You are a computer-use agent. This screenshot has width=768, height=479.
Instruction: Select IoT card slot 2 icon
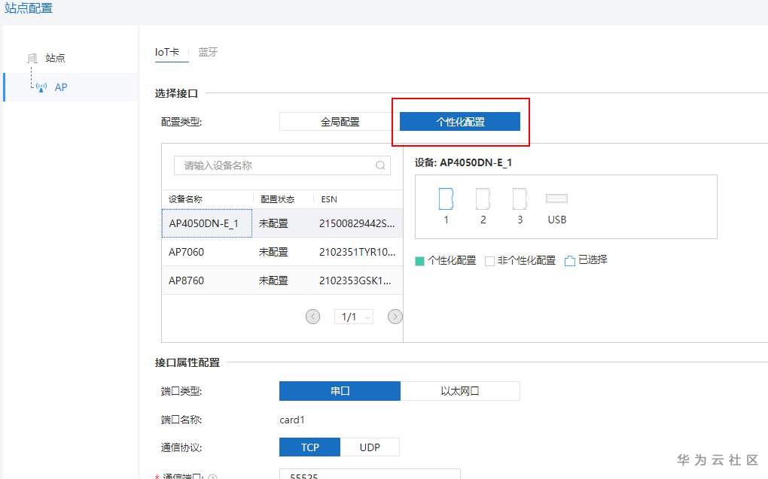pos(483,199)
